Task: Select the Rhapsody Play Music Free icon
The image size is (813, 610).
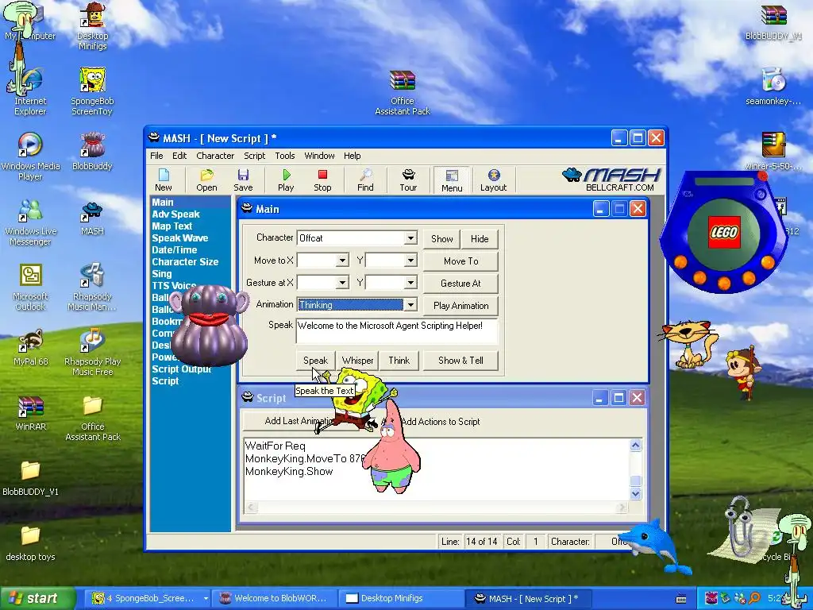Action: pos(92,353)
